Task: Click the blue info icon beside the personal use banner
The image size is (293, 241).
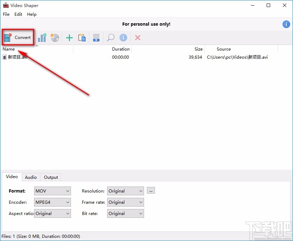Action: point(286,24)
